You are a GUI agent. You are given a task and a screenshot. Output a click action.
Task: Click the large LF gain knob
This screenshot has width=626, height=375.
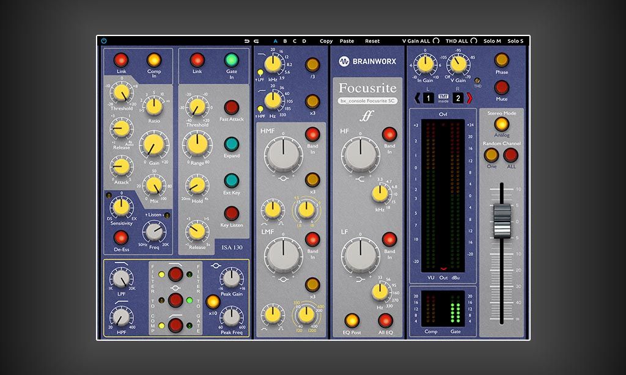pyautogui.click(x=360, y=255)
